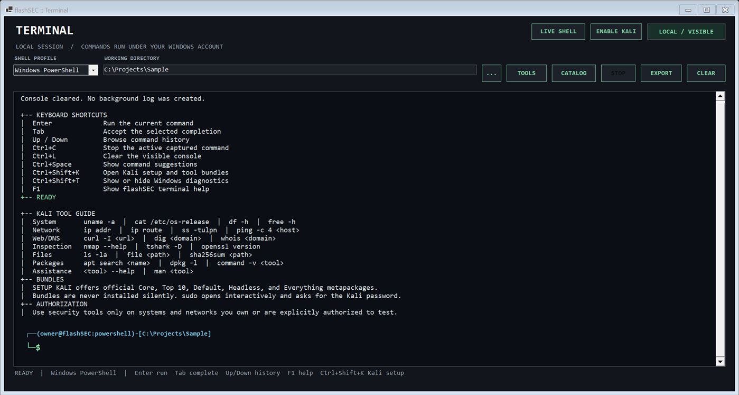The height and width of the screenshot is (395, 739).
Task: Close the flashSEC Terminal window
Action: (x=725, y=10)
